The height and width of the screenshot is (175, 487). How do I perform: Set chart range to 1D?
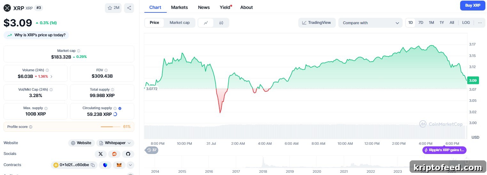pyautogui.click(x=411, y=23)
